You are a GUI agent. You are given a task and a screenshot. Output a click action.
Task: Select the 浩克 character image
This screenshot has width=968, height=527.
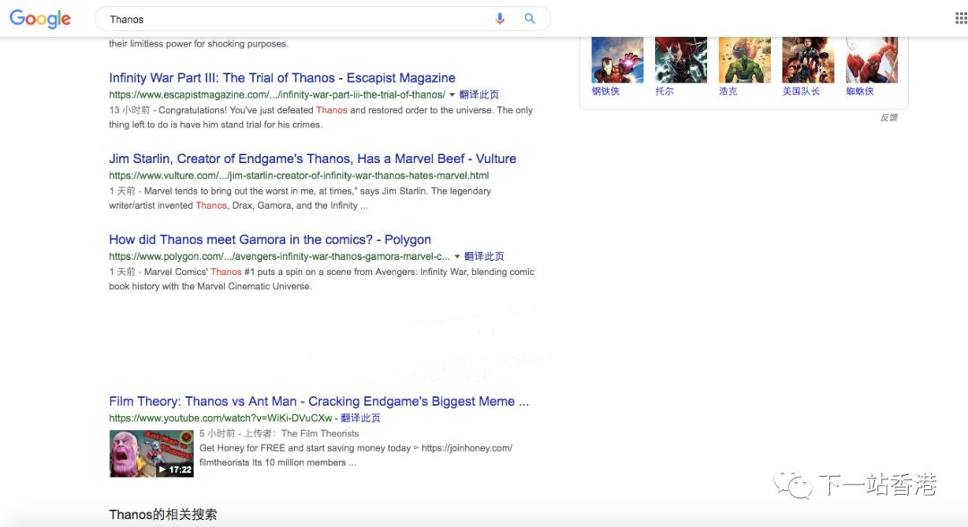click(745, 60)
